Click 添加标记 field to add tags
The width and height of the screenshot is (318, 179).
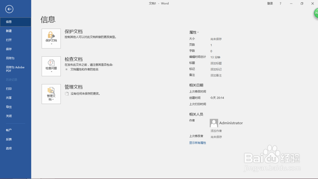click(216, 69)
